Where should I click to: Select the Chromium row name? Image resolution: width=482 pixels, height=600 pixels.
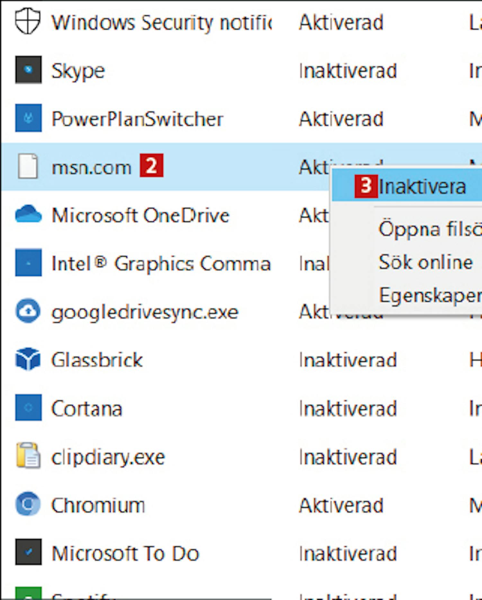[98, 505]
